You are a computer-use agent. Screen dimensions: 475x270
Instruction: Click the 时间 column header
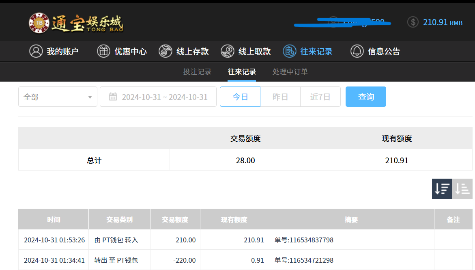[54, 220]
